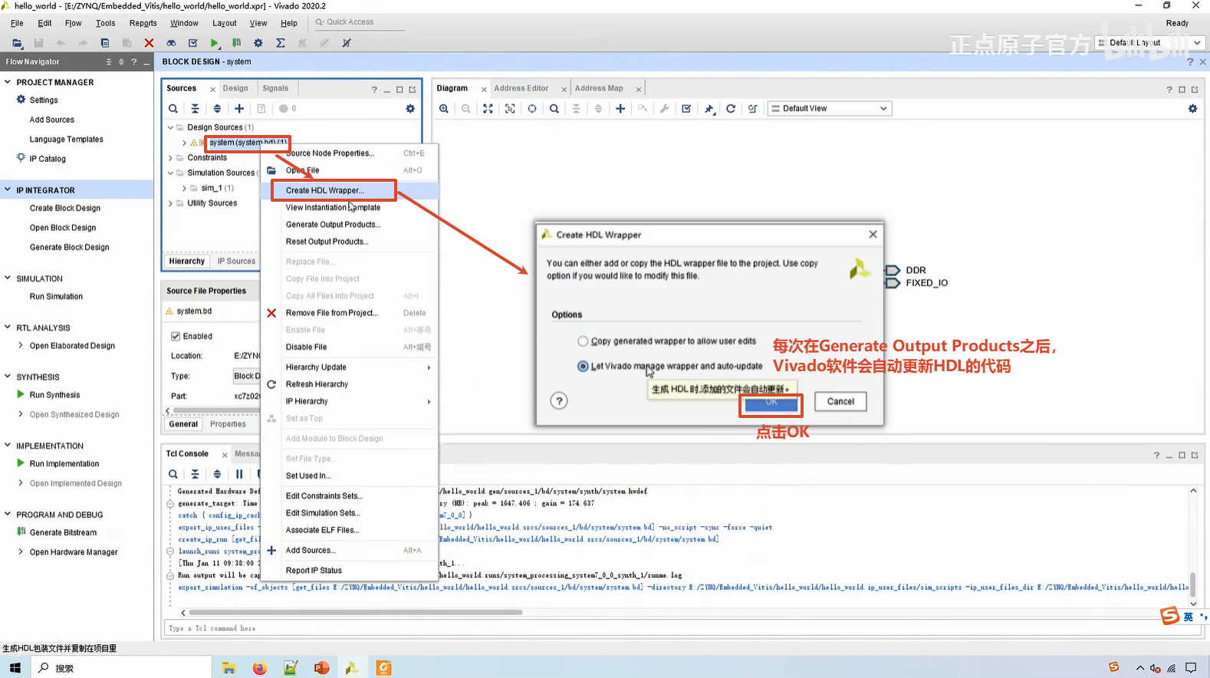This screenshot has height=678, width=1210.
Task: Open the Windows Start menu
Action: [15, 668]
